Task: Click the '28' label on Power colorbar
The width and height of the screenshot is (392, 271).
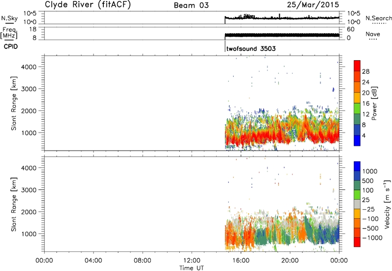Action: point(366,71)
